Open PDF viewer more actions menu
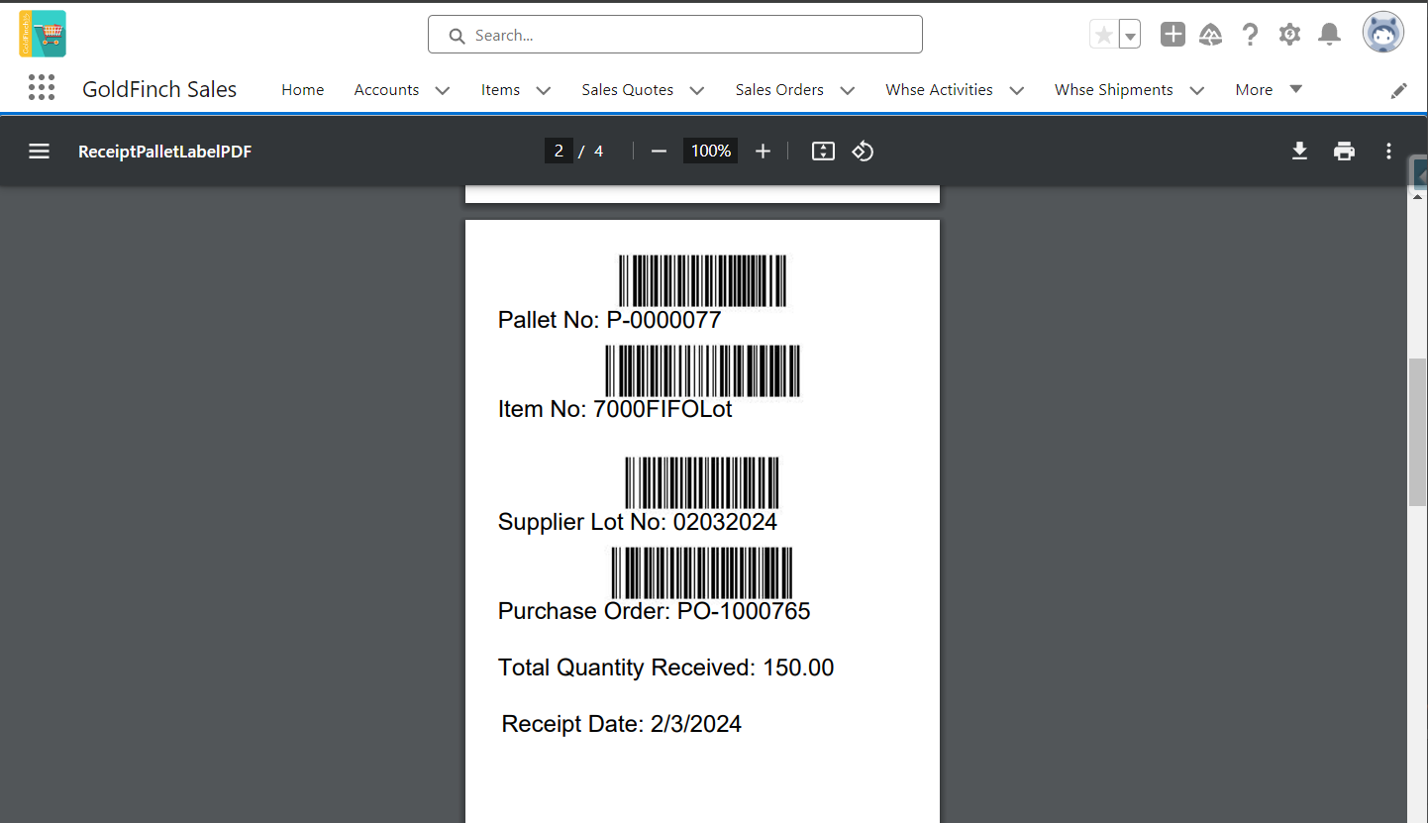1428x823 pixels. coord(1388,151)
